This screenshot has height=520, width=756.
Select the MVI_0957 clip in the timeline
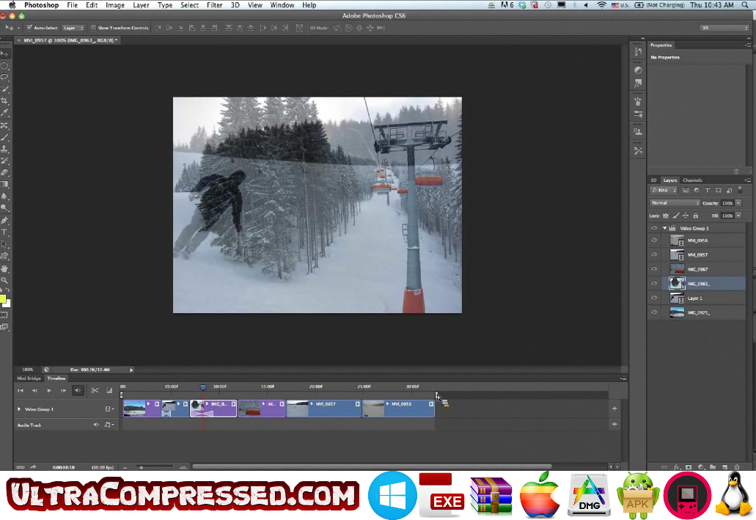click(x=323, y=409)
